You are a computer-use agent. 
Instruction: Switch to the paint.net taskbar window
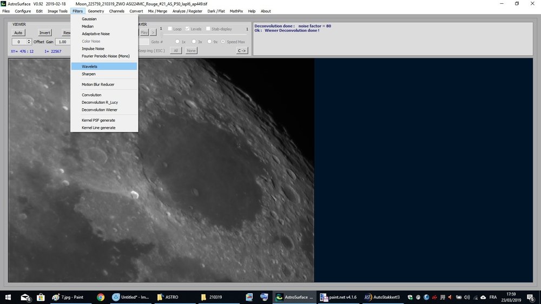pyautogui.click(x=338, y=297)
